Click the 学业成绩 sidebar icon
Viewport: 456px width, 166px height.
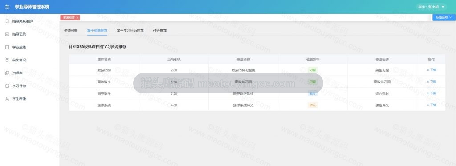(7, 47)
